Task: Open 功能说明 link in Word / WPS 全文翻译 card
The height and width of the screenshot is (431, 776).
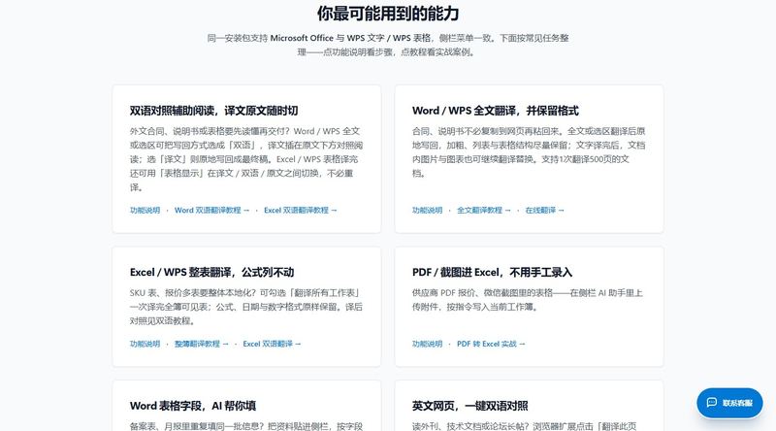Action: tap(427, 210)
